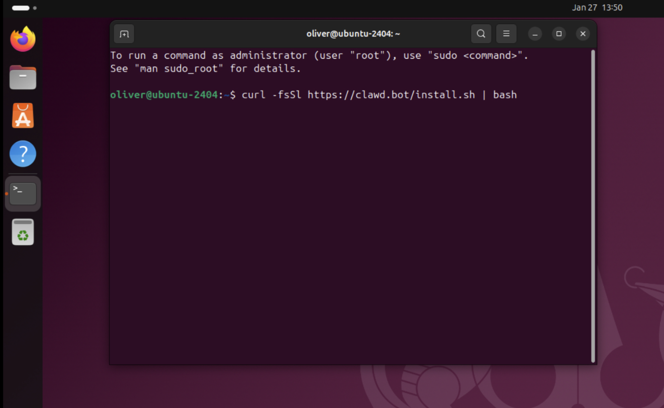This screenshot has height=408, width=664.
Task: Launch Firefox from the dock
Action: pos(23,39)
